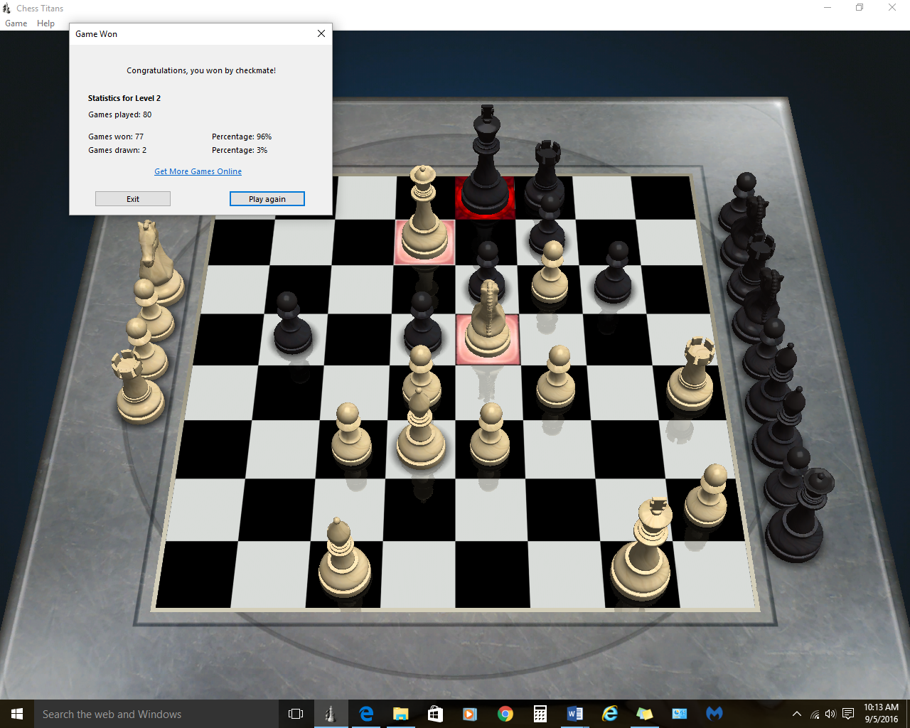Open the Windows Start menu

[17, 714]
